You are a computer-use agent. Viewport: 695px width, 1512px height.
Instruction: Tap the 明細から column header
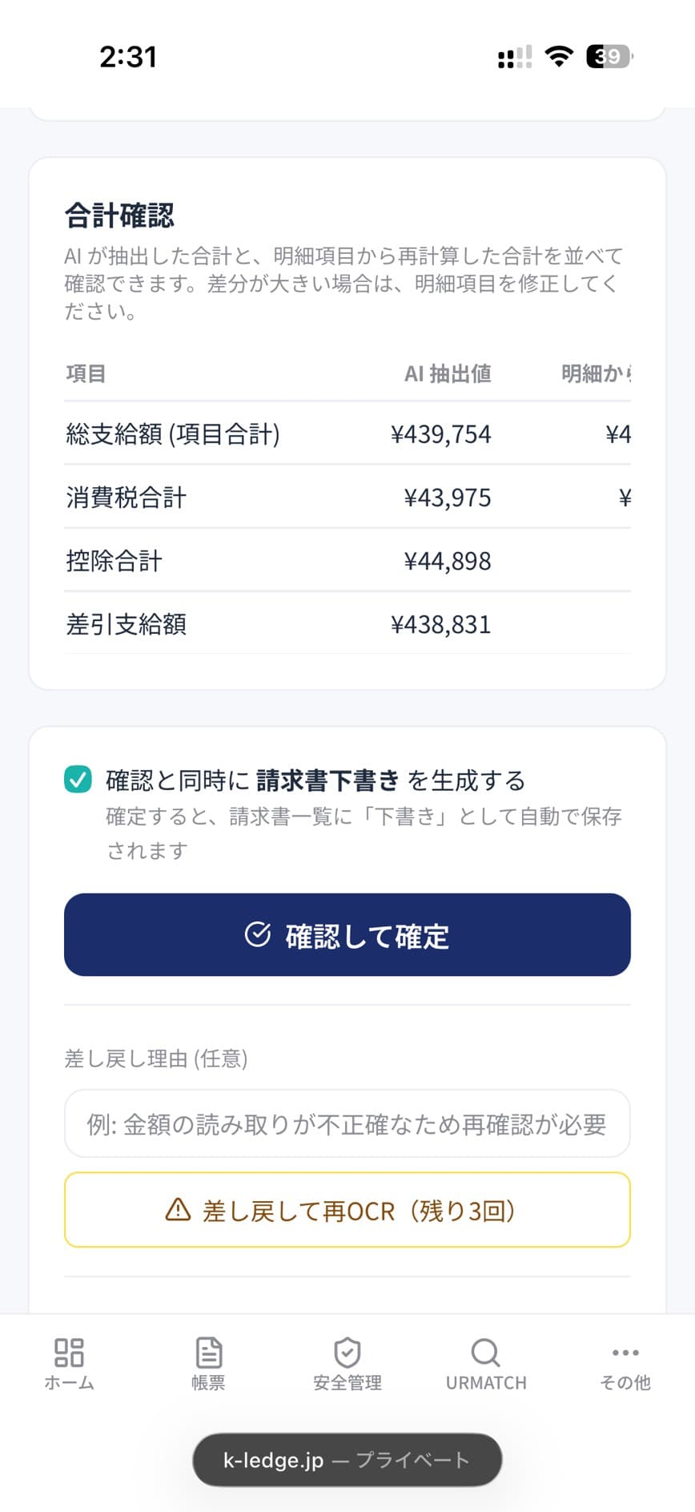(596, 373)
